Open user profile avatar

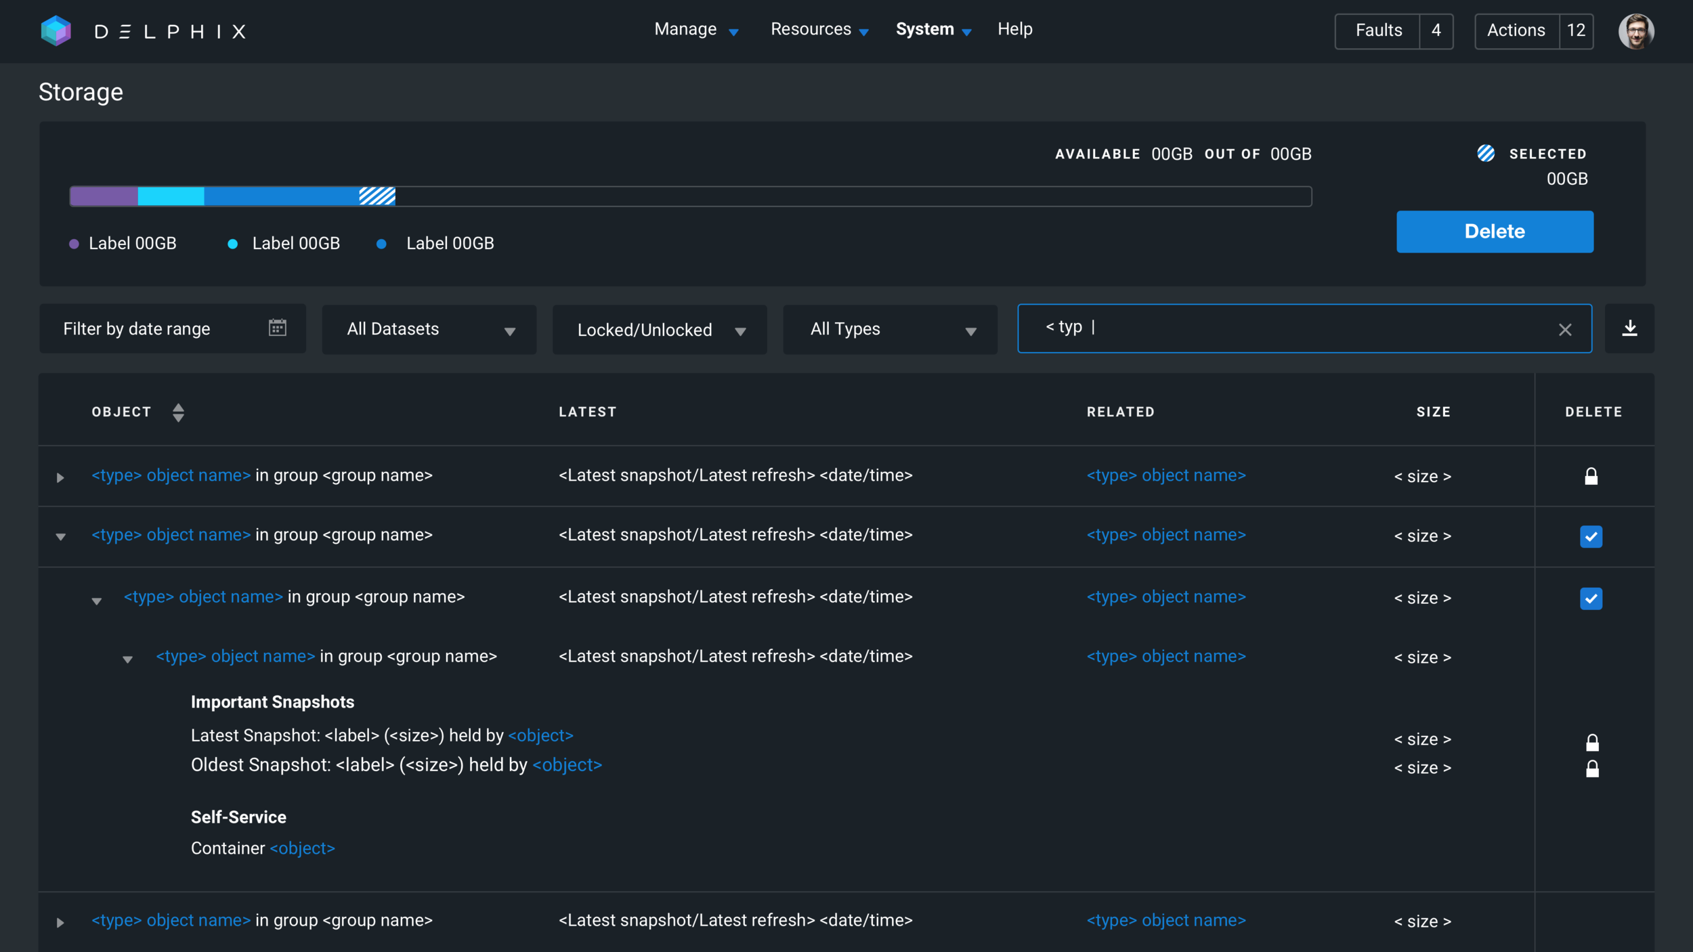click(x=1635, y=30)
